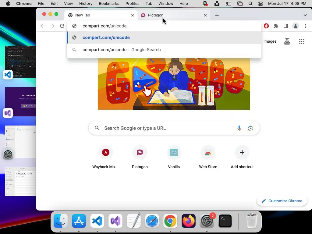Open Finder from the Dock
Image resolution: width=312 pixels, height=234 pixels.
(x=61, y=221)
